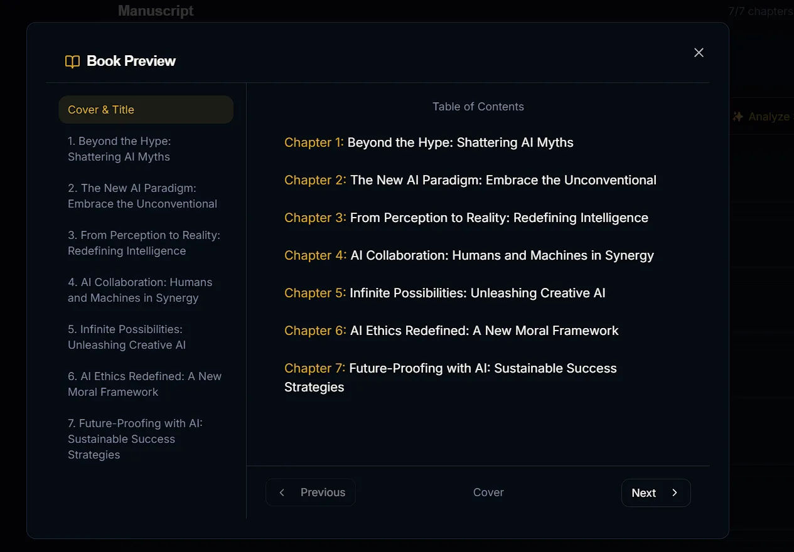This screenshot has height=552, width=794.
Task: Open sidebar chapter 7 Future-Proofing with AI
Action: (x=146, y=439)
